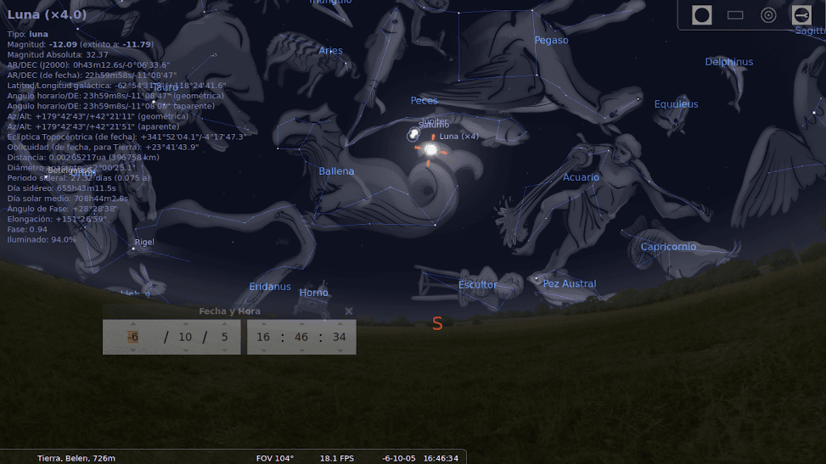Increase the month value with up arrow
Image resolution: width=826 pixels, height=464 pixels.
[184, 323]
